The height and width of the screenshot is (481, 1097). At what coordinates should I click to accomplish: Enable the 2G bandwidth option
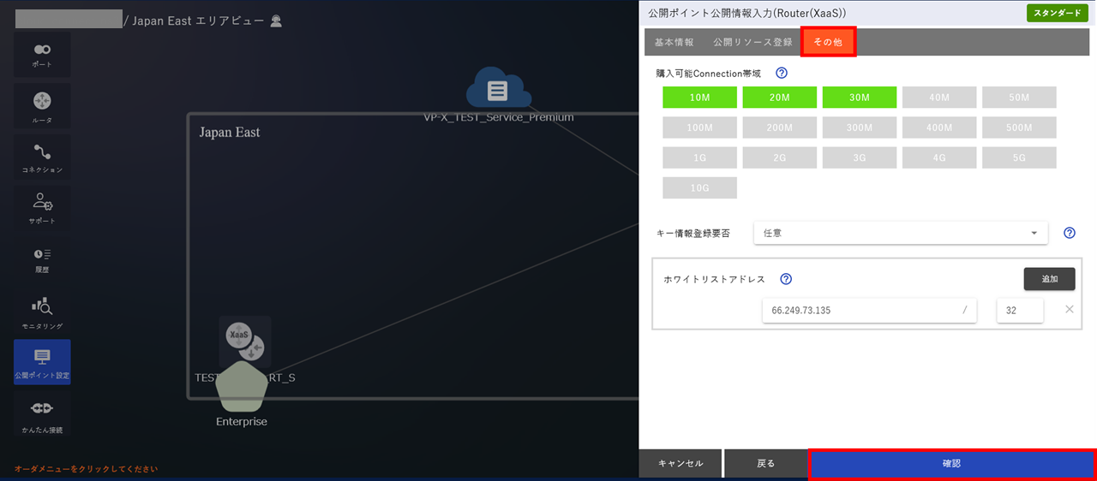(x=779, y=157)
